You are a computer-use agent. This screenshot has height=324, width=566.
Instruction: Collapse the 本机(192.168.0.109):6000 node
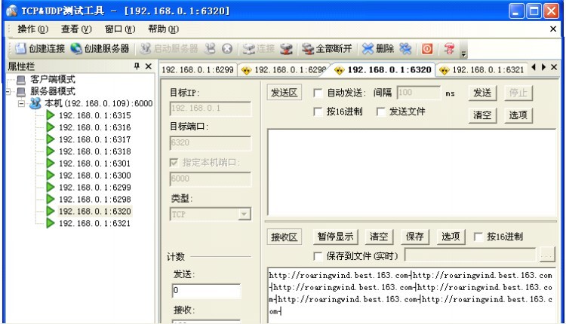coord(20,103)
